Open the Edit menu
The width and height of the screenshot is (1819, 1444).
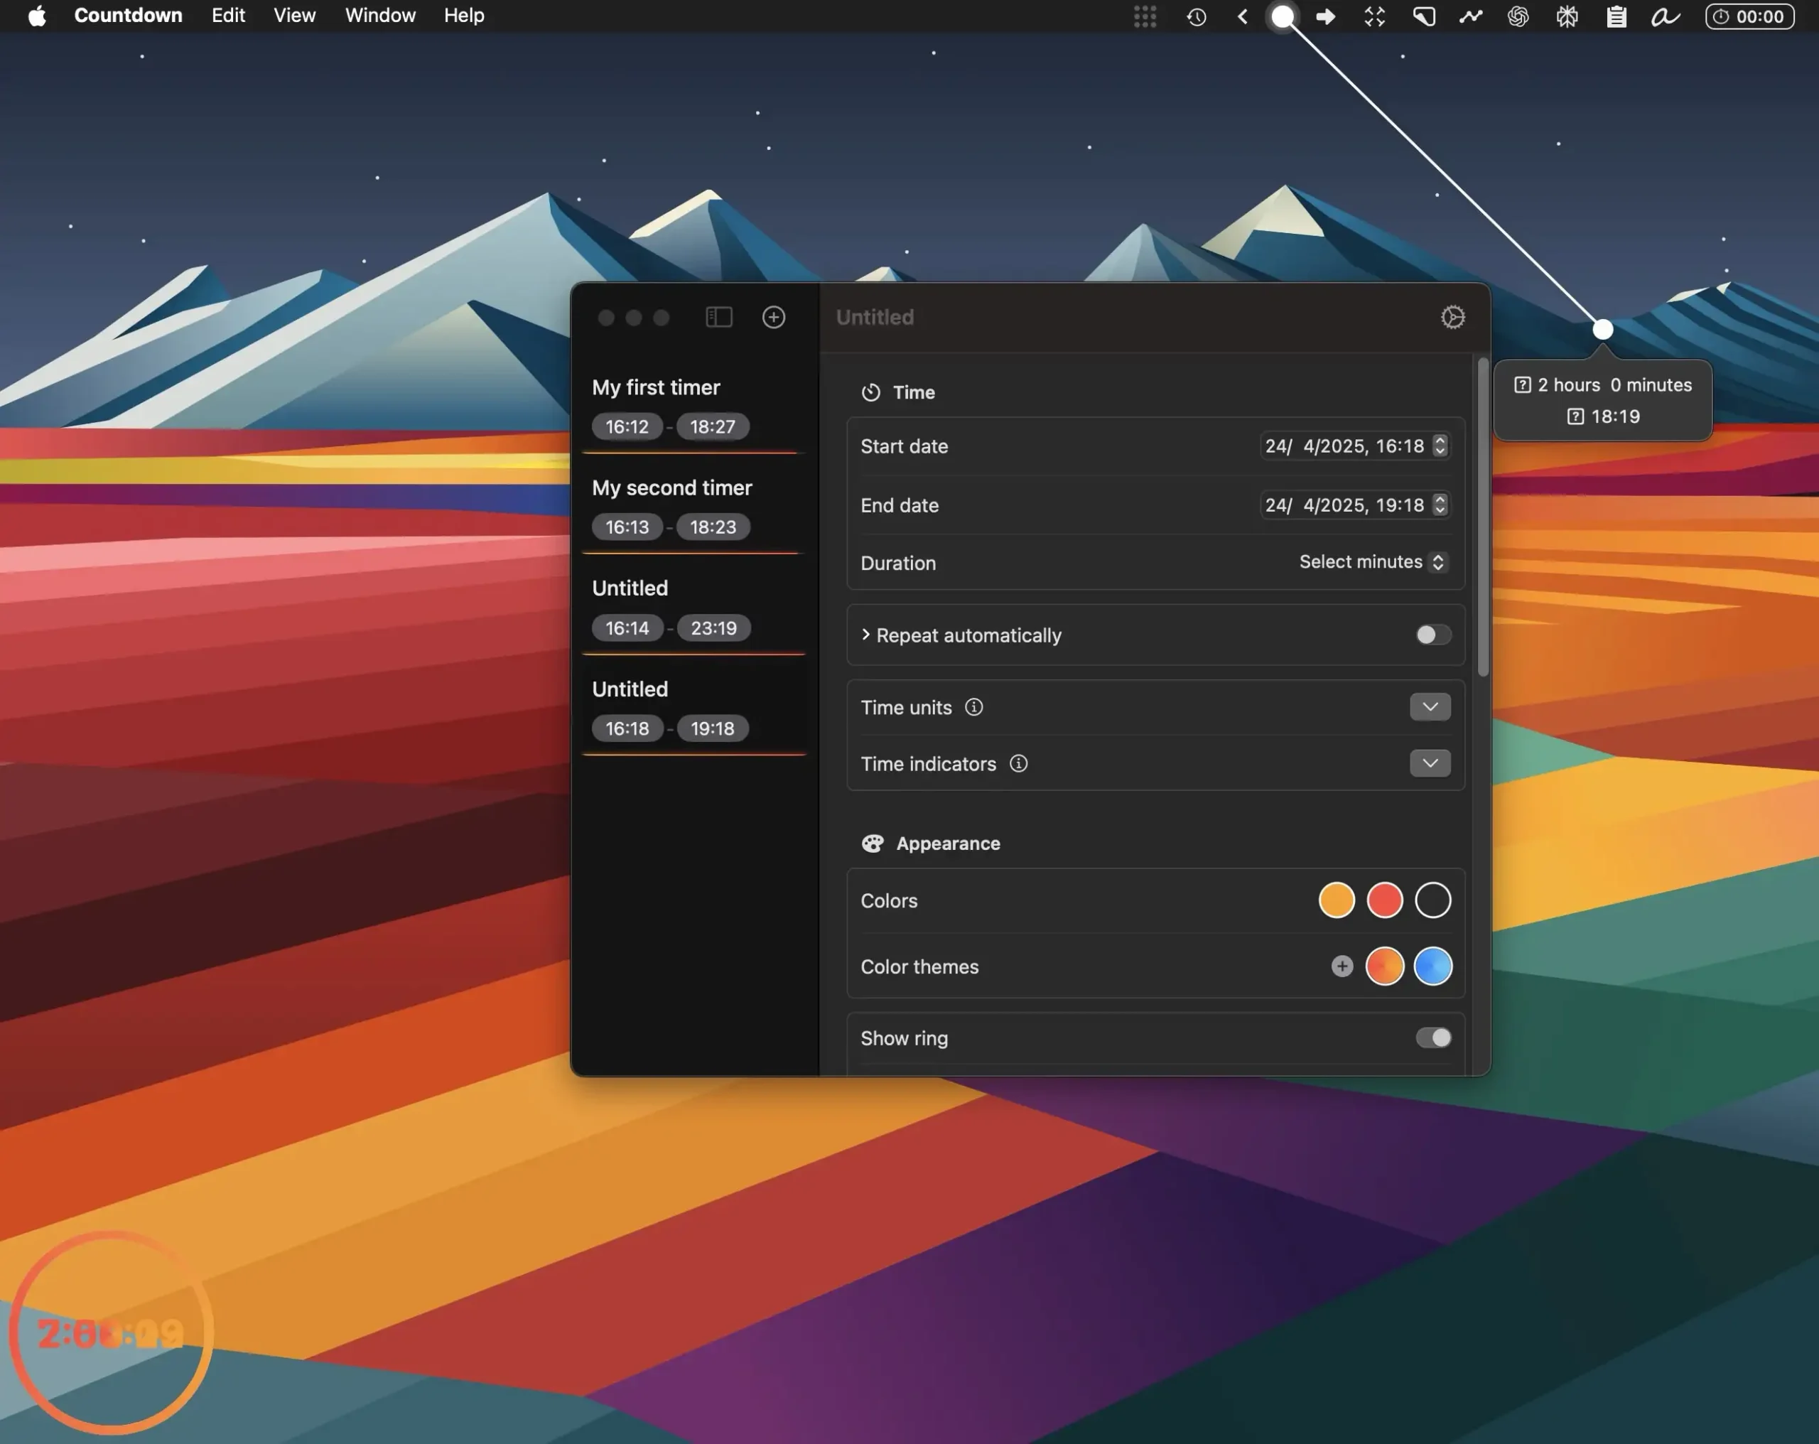[x=228, y=15]
